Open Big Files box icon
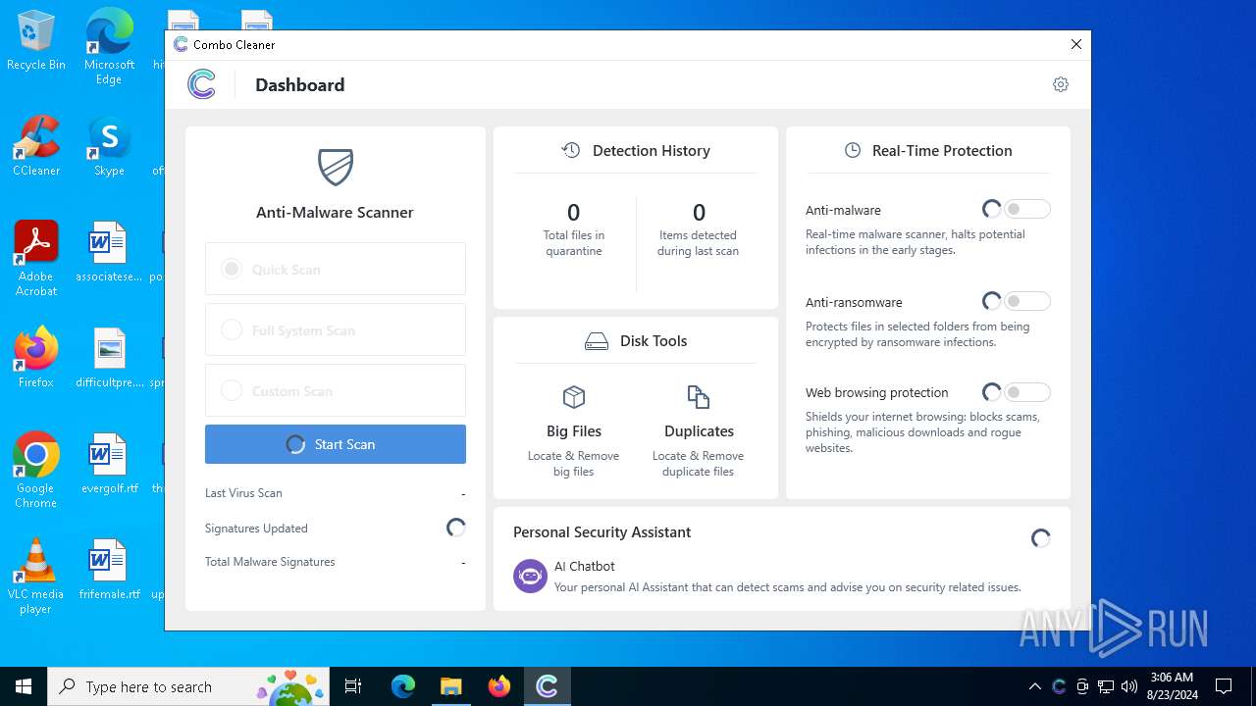The image size is (1256, 706). [x=574, y=397]
